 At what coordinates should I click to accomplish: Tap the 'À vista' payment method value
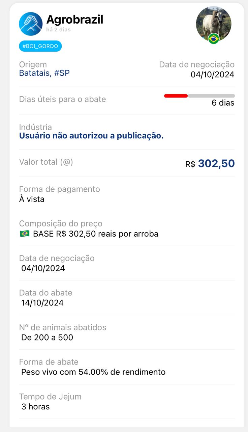(32, 199)
